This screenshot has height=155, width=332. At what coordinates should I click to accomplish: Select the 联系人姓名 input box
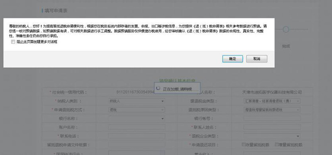coord(272,127)
